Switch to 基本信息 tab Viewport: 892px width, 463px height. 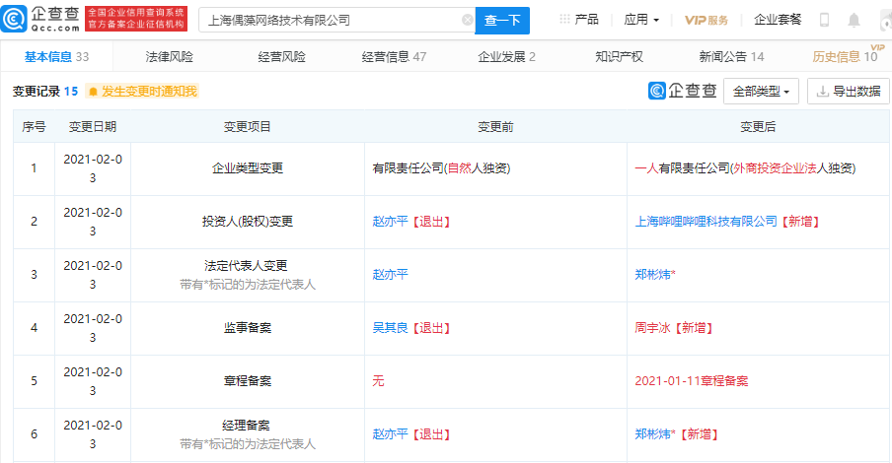tap(56, 57)
